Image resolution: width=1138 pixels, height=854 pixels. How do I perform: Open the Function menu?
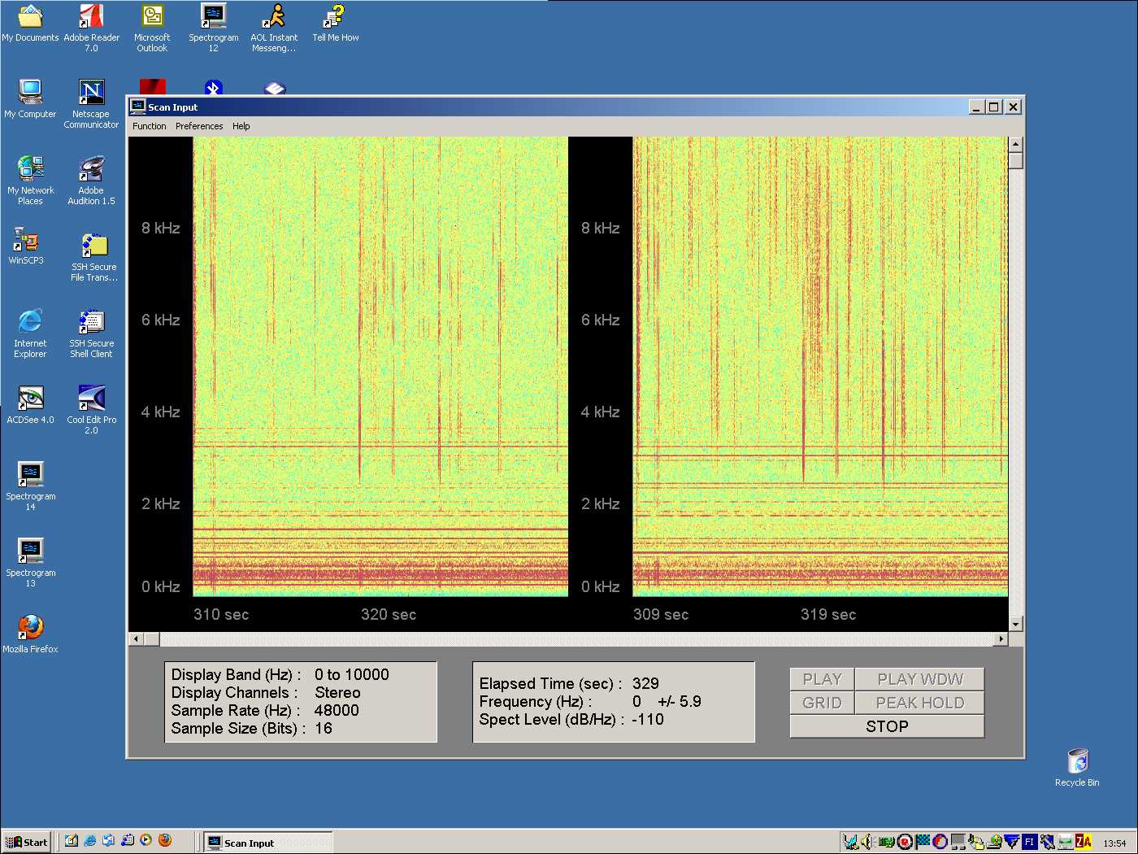[x=149, y=126]
